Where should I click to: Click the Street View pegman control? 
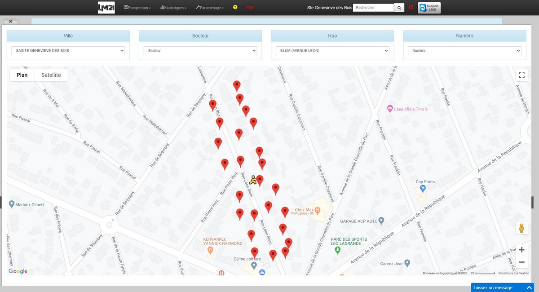(x=521, y=228)
